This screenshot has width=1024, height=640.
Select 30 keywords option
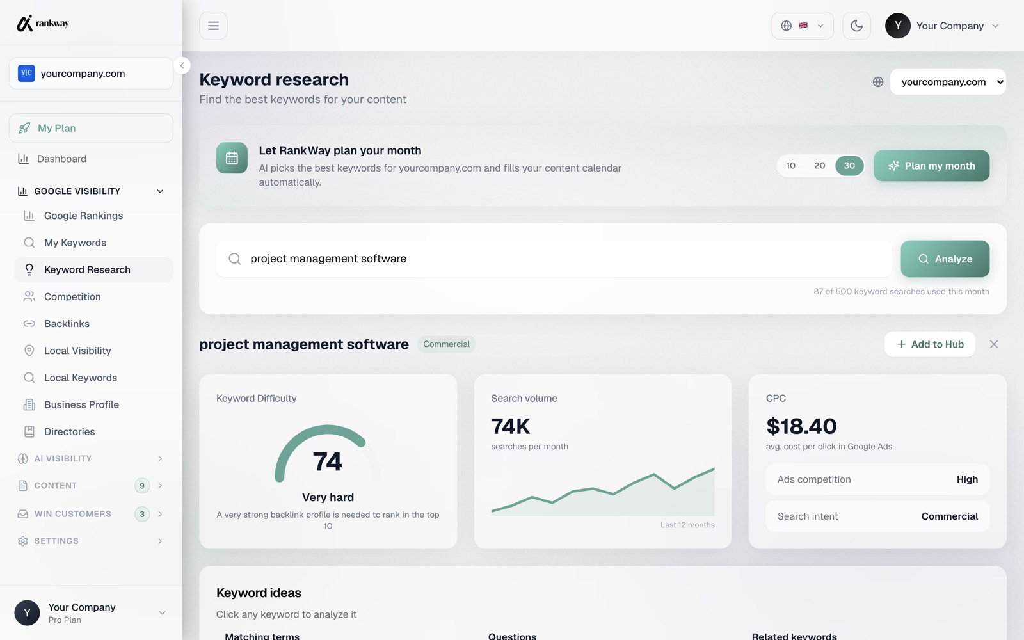849,166
